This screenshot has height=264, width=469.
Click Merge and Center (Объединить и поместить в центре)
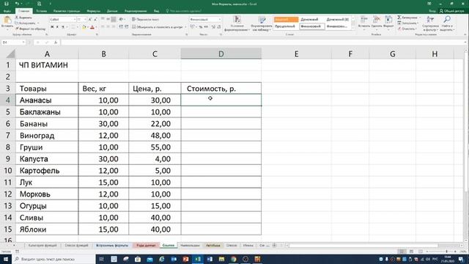click(x=158, y=27)
